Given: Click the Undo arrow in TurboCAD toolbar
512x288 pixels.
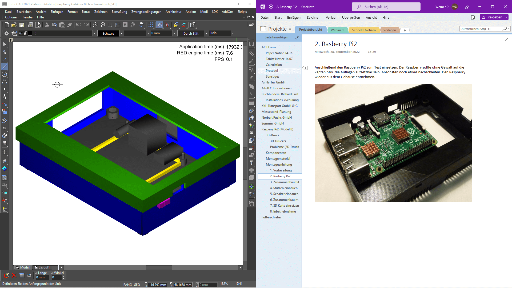Looking at the screenshot, I should tap(78, 25).
